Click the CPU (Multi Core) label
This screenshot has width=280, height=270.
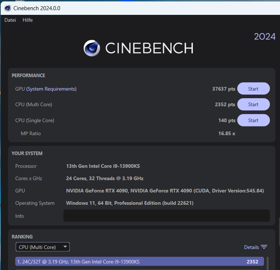click(34, 104)
